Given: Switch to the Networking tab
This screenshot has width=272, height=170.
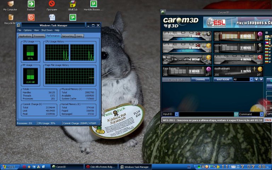Looking at the screenshot, I should pos(68,36).
